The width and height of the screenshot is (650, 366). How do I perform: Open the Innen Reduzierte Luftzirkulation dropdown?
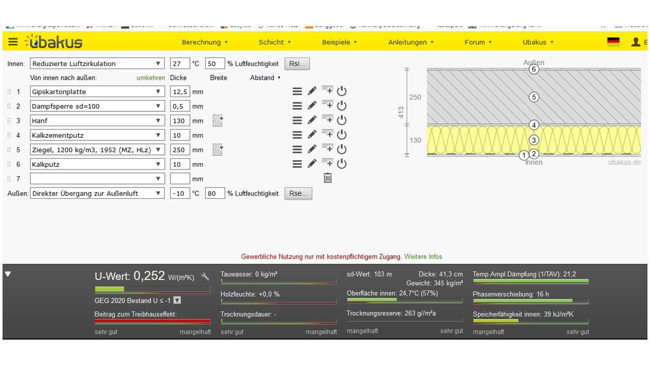[x=97, y=64]
